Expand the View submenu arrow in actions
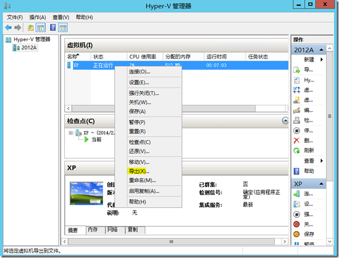The height and width of the screenshot is (258, 339). click(322, 161)
